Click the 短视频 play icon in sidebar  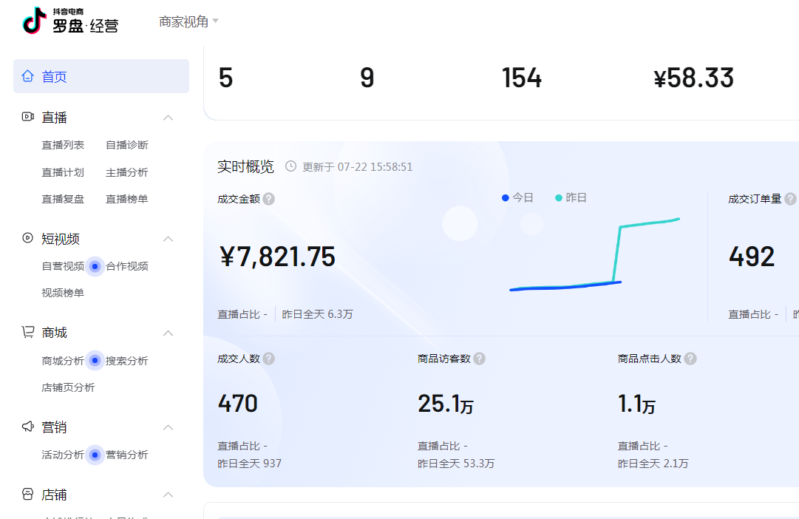click(x=28, y=238)
